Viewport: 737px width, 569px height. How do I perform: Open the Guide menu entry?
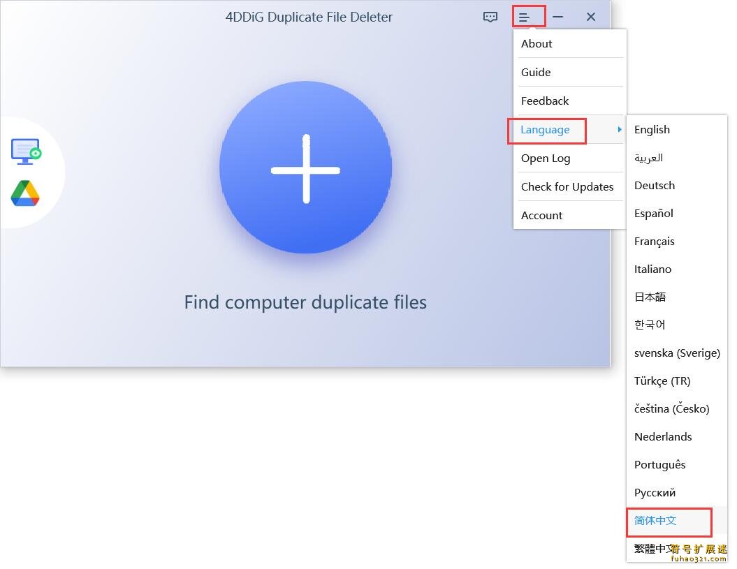pos(569,73)
